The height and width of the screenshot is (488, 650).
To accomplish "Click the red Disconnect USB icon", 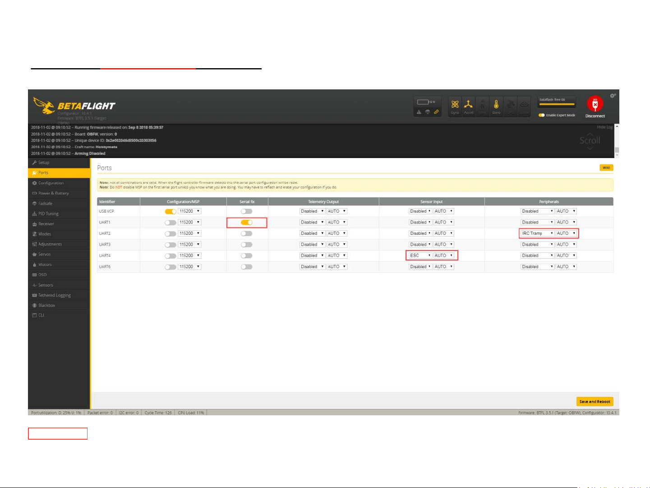I will 595,104.
